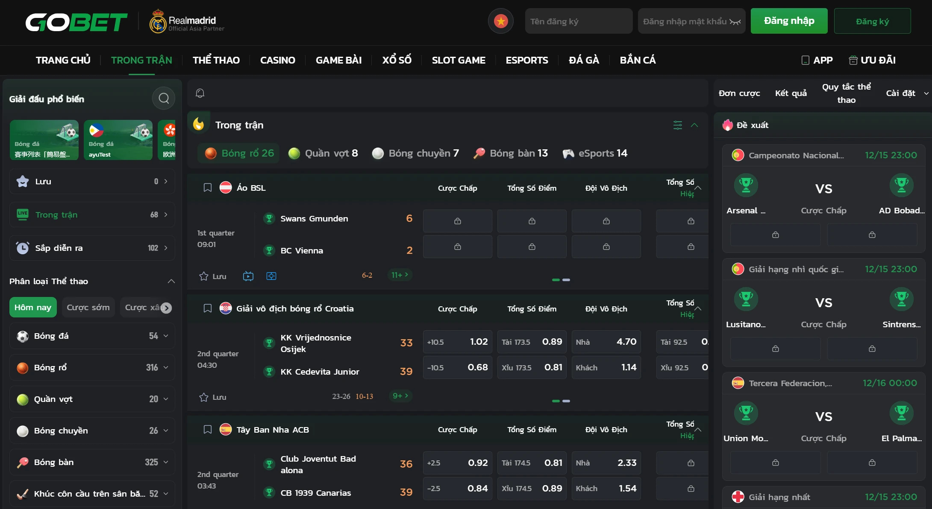The image size is (932, 509).
Task: Collapse Áo BSL market columns chevron
Action: point(698,188)
